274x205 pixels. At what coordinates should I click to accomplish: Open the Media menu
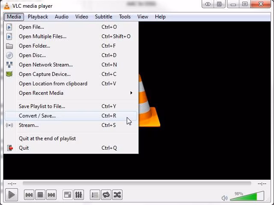[14, 17]
